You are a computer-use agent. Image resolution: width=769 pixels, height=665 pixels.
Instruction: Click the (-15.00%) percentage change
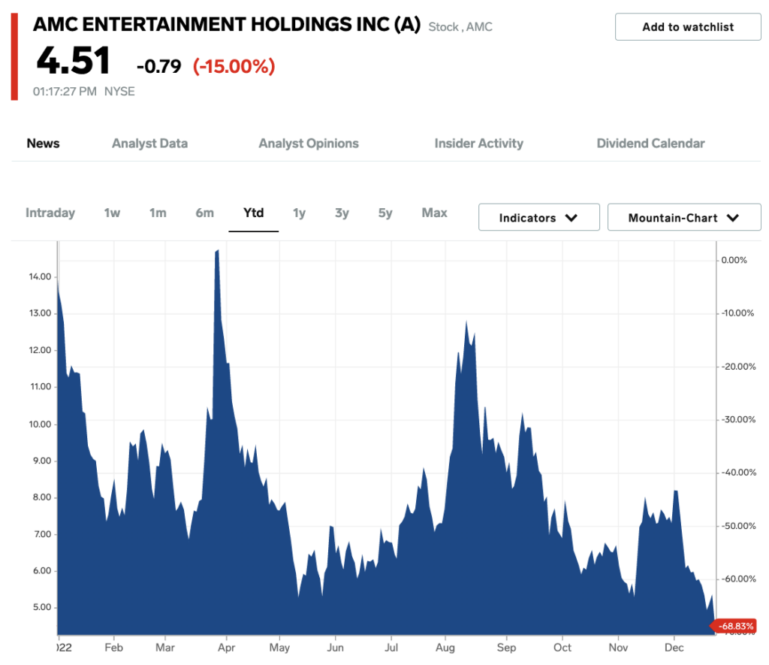234,66
